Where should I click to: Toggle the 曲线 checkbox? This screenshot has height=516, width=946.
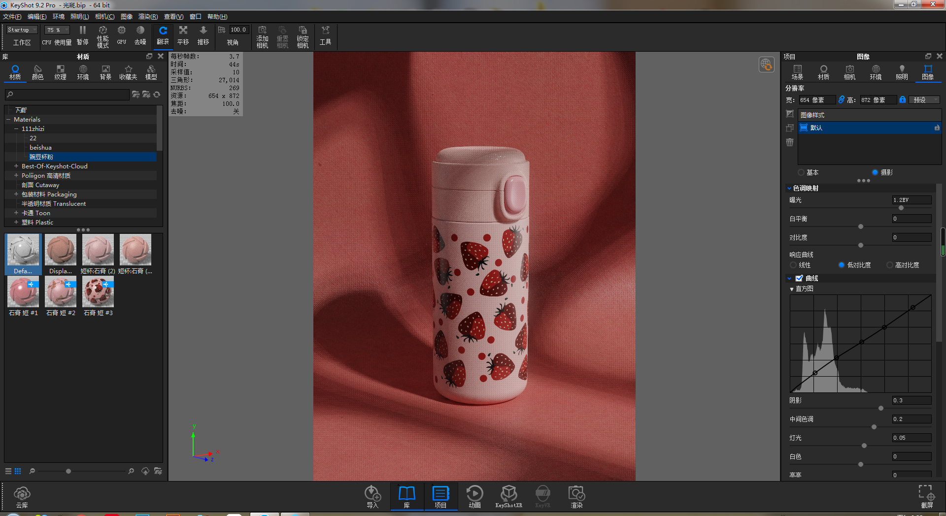[x=799, y=278]
